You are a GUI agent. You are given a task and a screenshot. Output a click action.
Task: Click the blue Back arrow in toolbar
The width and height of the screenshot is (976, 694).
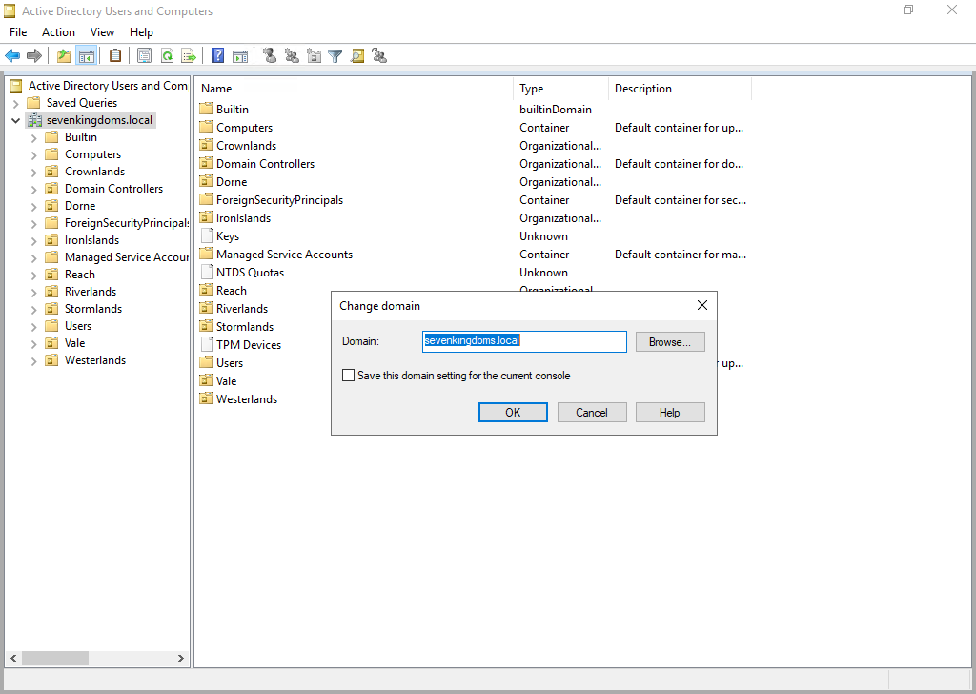click(x=12, y=56)
